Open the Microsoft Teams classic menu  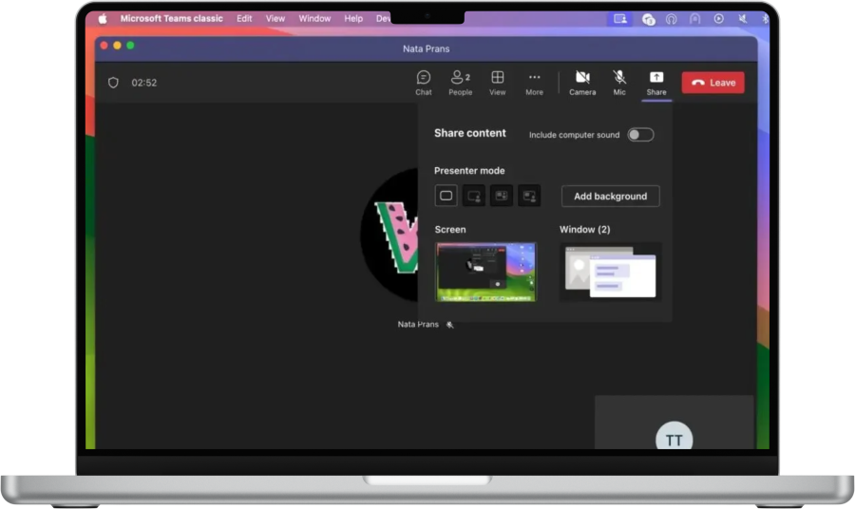click(x=172, y=19)
